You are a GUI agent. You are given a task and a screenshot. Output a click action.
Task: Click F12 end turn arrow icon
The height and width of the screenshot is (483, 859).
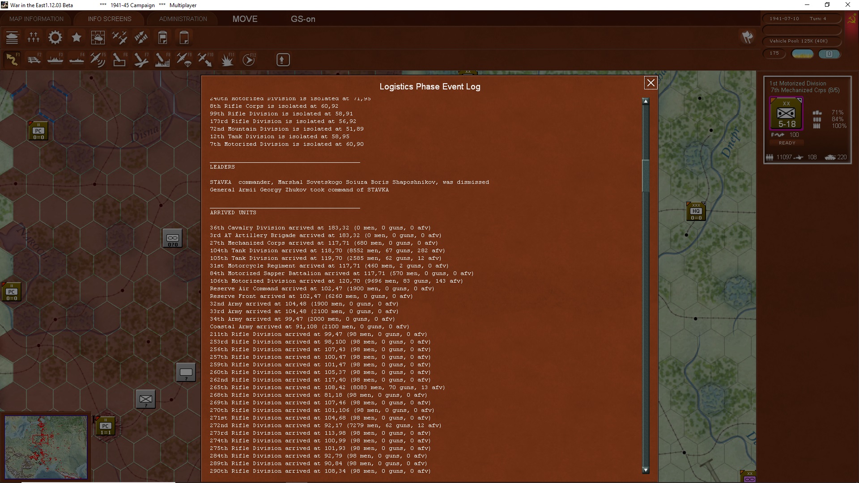[x=248, y=59]
